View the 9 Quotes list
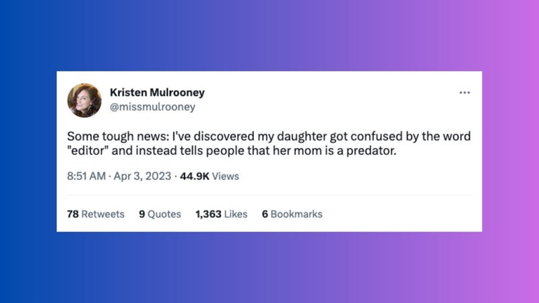This screenshot has height=303, width=539. pyautogui.click(x=160, y=214)
